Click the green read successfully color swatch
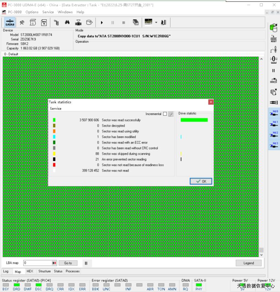 point(54,120)
